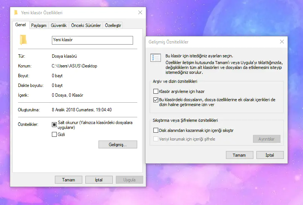Screen dimensions: 303x205
Task: Click the Gelişmiş Öznitelikler title text
Action: coord(168,42)
